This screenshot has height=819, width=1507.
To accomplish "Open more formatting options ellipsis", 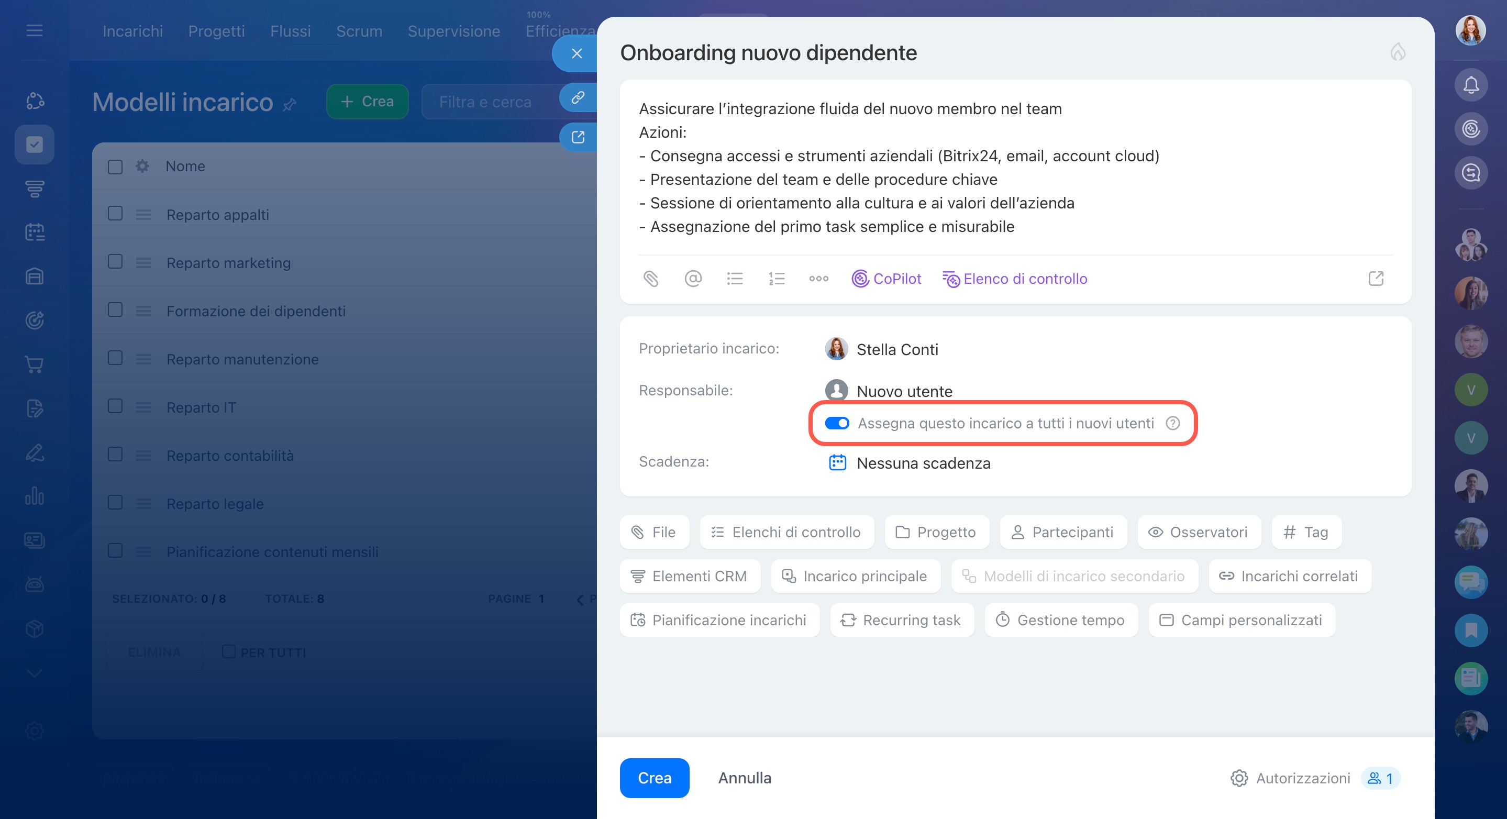I will click(818, 279).
